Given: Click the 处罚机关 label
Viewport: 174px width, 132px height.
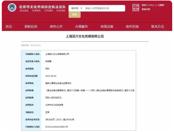Looking at the screenshot, I should pos(30,105).
